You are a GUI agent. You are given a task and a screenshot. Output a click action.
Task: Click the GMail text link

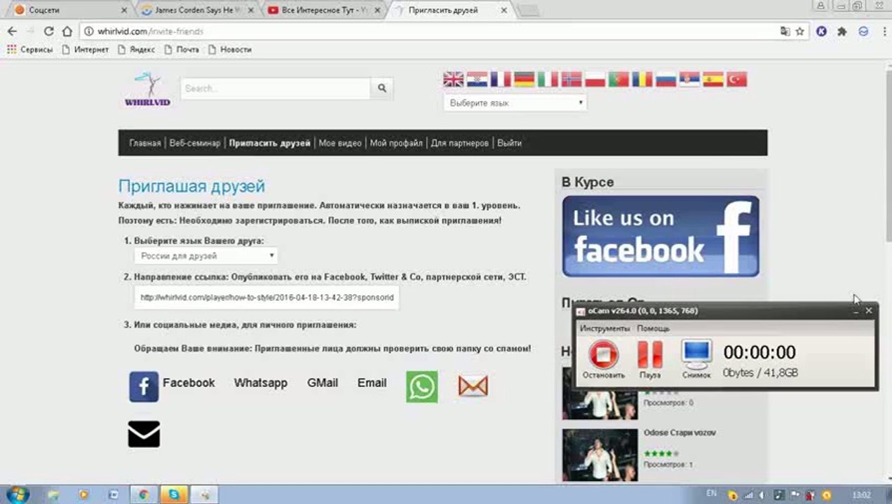point(323,383)
